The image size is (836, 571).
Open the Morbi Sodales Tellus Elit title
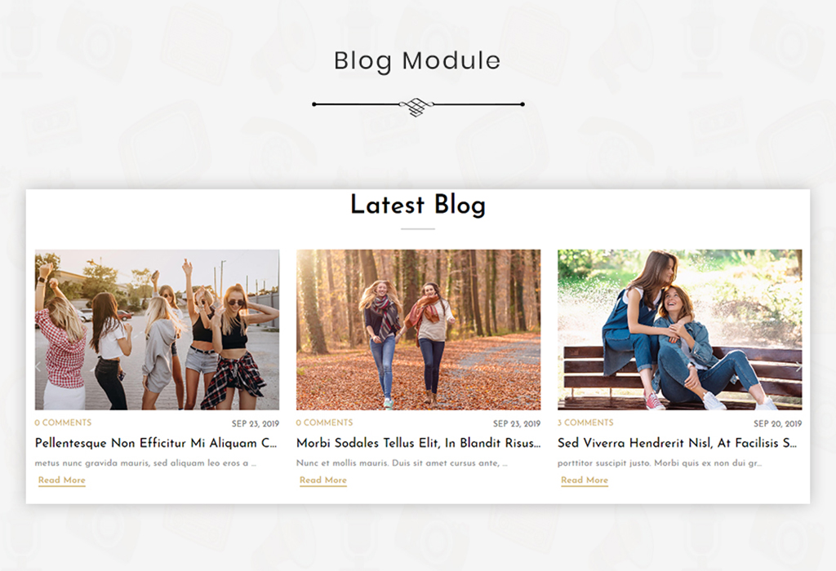418,443
